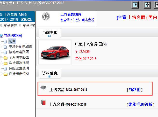Open the 维修手册/诊断 link

tap(140, 105)
